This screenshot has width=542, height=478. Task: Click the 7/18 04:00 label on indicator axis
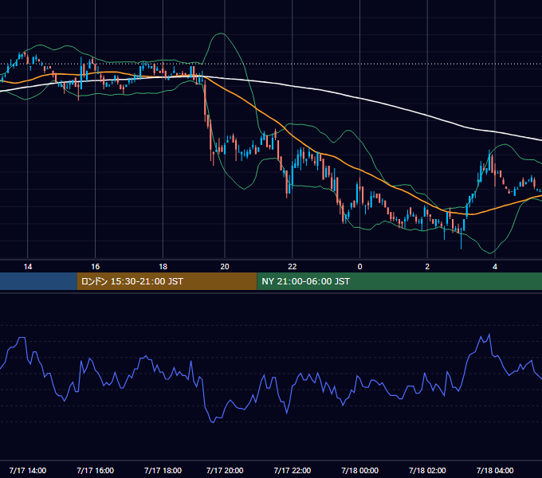click(495, 470)
